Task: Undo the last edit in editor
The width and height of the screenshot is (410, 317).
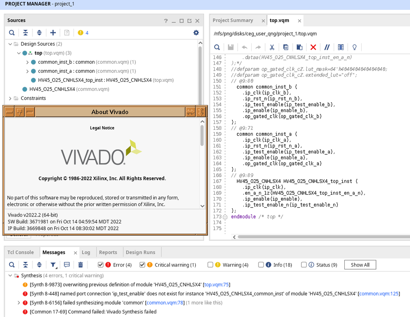Action: [x=245, y=47]
